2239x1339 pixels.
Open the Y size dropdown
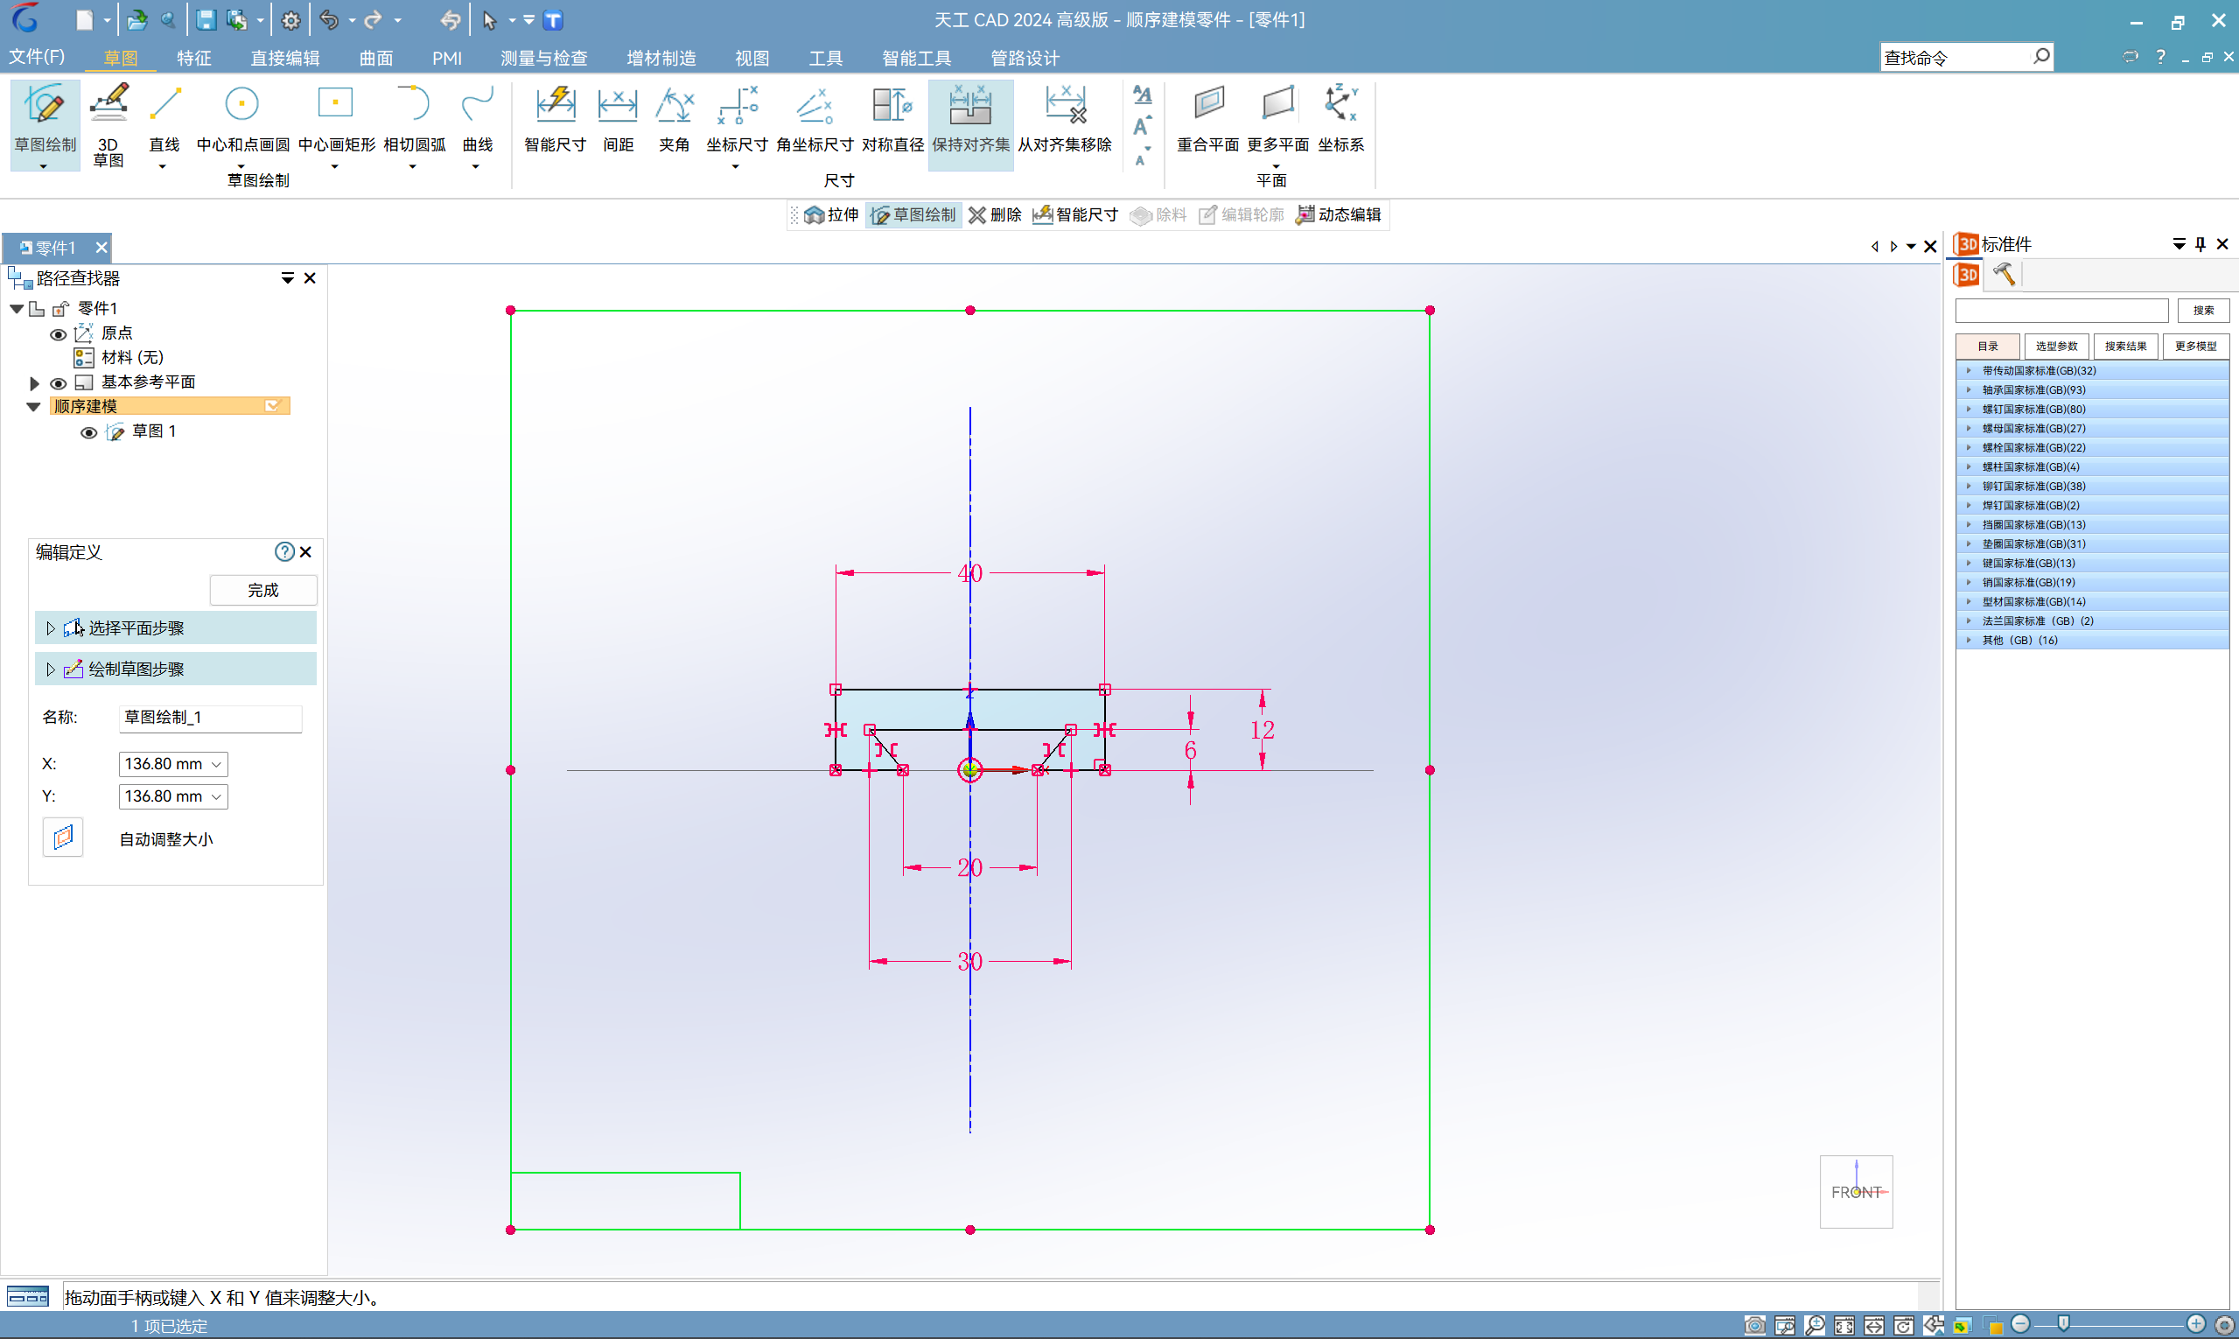[216, 796]
